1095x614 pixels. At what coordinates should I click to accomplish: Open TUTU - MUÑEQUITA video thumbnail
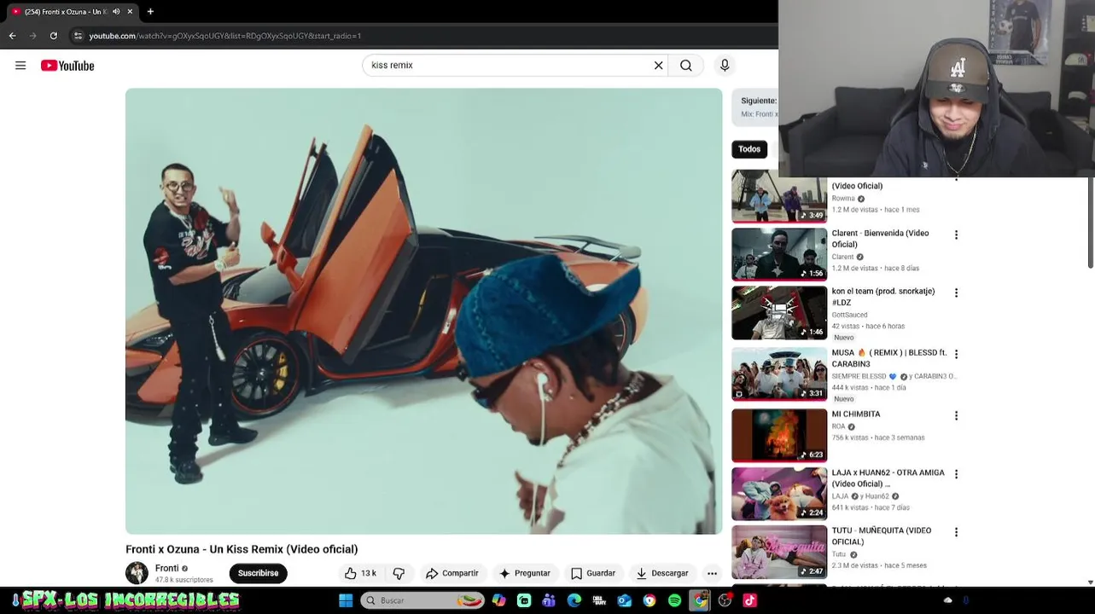tap(779, 552)
